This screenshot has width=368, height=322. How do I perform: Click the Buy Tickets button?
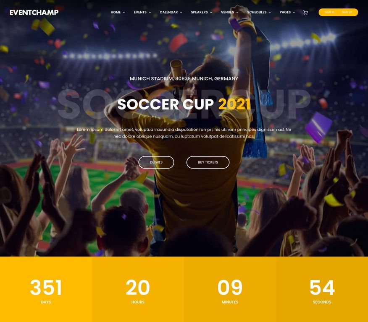point(208,162)
